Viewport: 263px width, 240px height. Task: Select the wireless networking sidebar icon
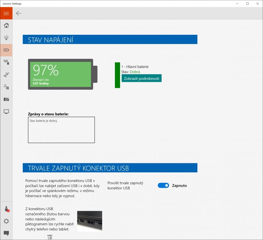click(x=6, y=75)
